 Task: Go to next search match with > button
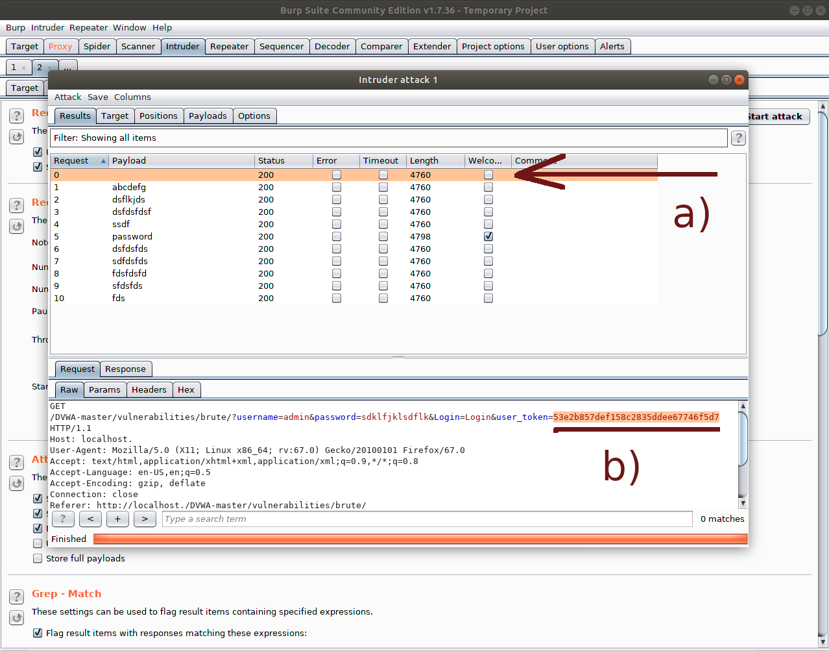click(145, 519)
